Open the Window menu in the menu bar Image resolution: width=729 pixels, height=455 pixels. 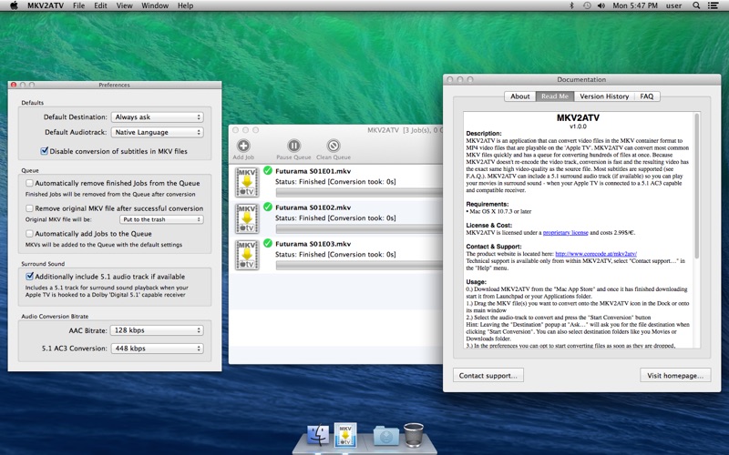coord(155,5)
